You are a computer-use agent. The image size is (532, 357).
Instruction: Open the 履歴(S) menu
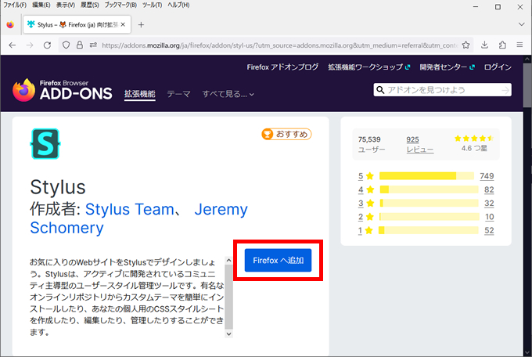[89, 5]
